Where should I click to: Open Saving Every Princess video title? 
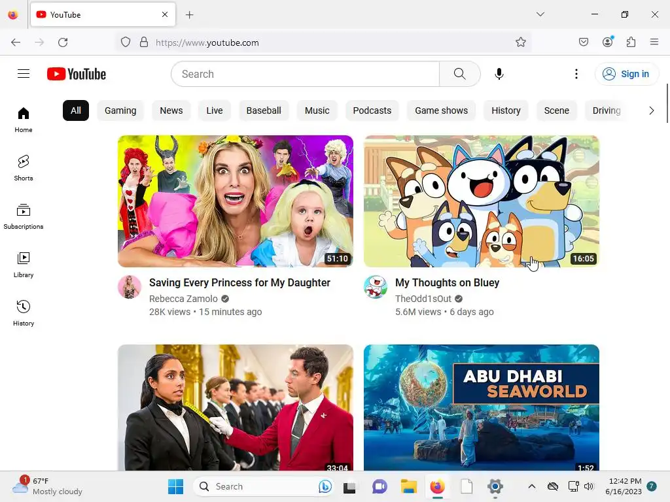(x=239, y=282)
